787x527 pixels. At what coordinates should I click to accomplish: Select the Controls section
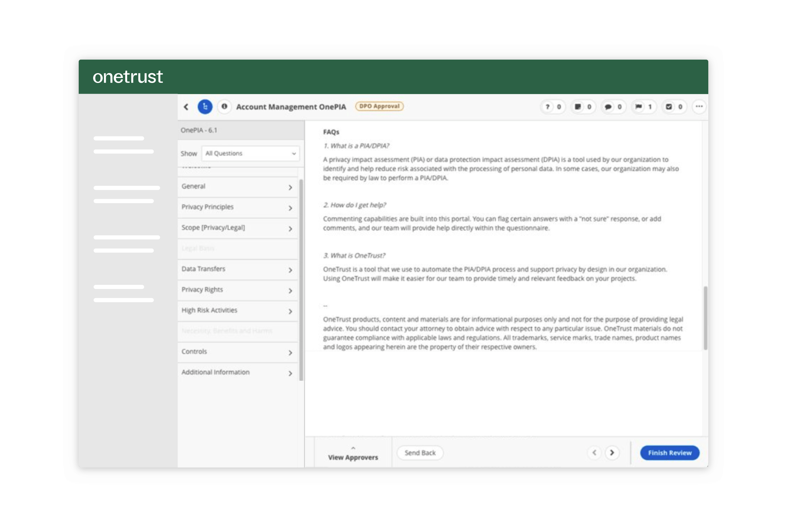click(x=238, y=352)
